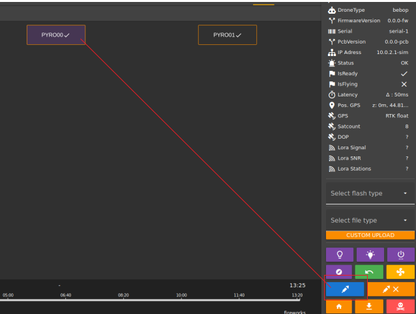
Task: Click the compass icon button
Action: [x=339, y=272]
